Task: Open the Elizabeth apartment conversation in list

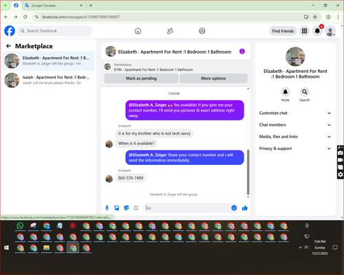Action: 48,61
